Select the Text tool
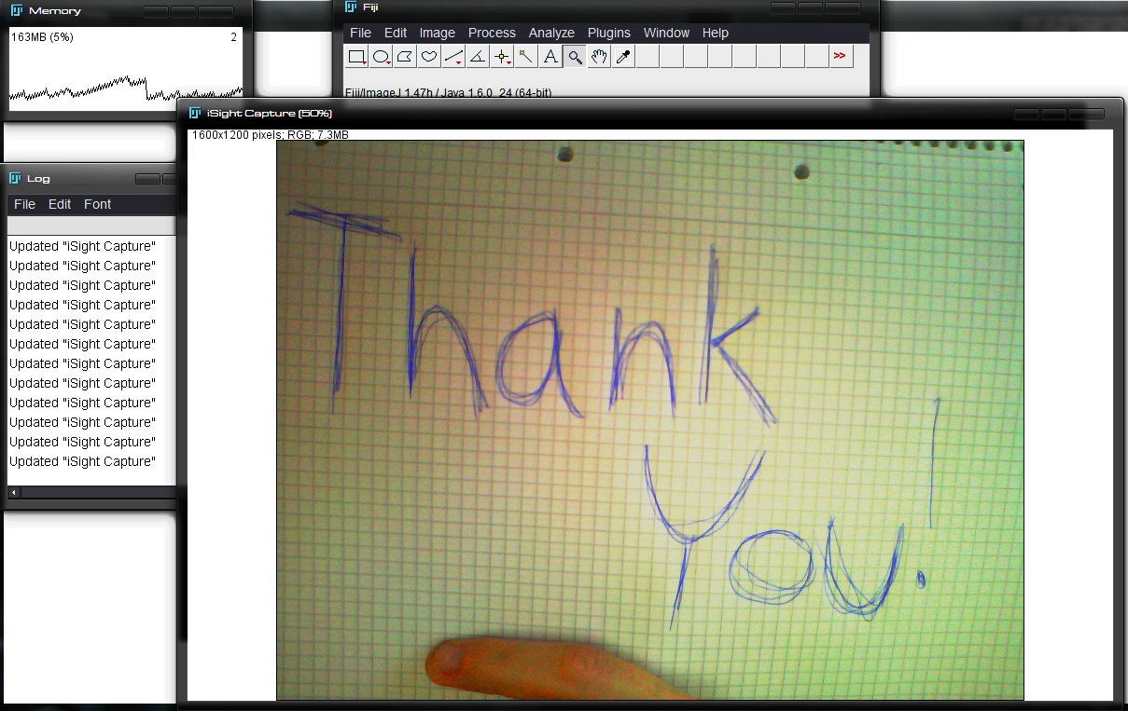1128x711 pixels. click(550, 57)
